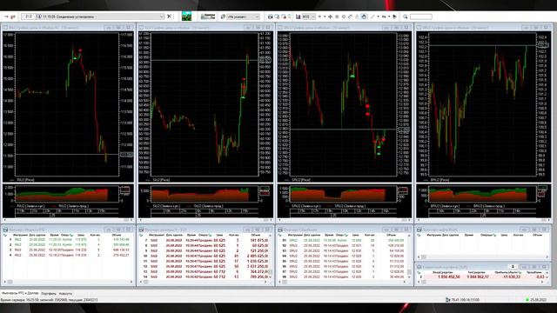The width and height of the screenshot is (557, 313).
Task: Toggle the highlighted hand pan tool
Action: 364,17
